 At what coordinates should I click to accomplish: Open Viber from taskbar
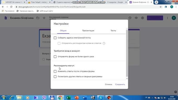point(44,97)
